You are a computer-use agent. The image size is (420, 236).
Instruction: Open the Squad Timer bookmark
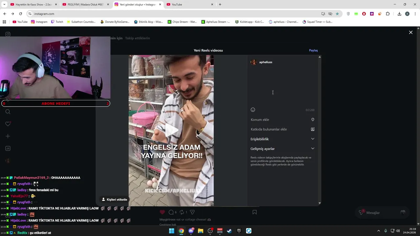[317, 22]
